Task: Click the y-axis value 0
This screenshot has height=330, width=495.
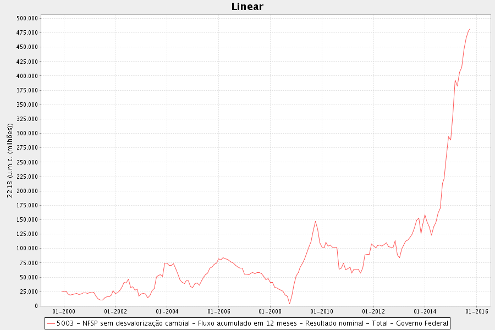Action: point(36,306)
